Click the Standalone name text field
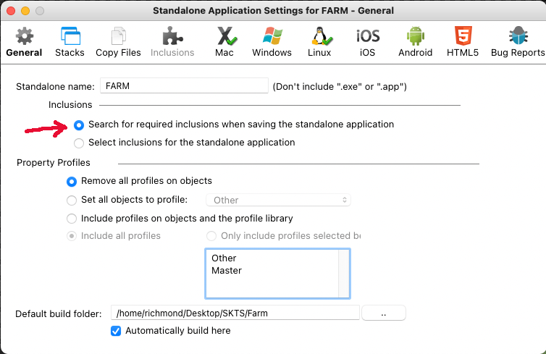546x354 pixels. pos(184,85)
